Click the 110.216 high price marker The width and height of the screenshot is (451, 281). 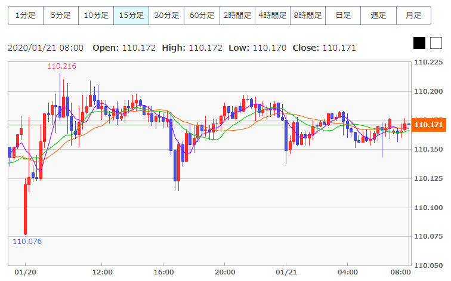click(x=61, y=66)
